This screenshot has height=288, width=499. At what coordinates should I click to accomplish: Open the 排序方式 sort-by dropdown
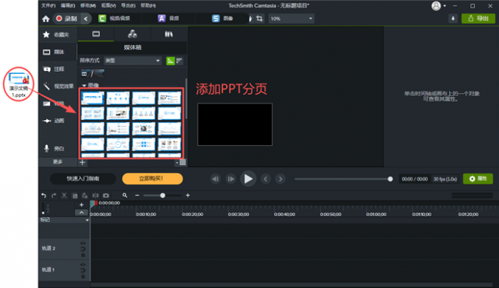pos(133,60)
